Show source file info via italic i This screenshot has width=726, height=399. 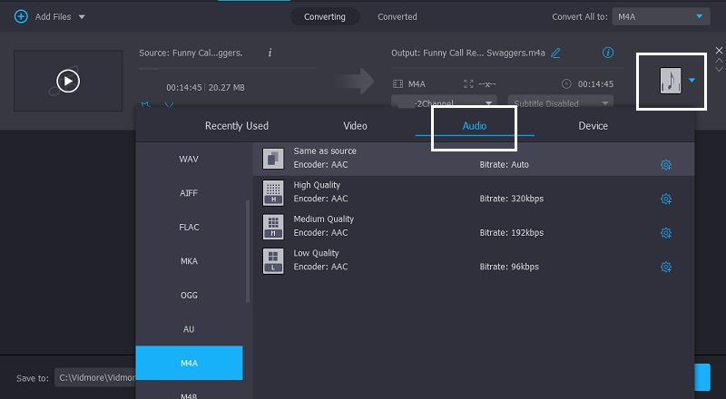(270, 53)
